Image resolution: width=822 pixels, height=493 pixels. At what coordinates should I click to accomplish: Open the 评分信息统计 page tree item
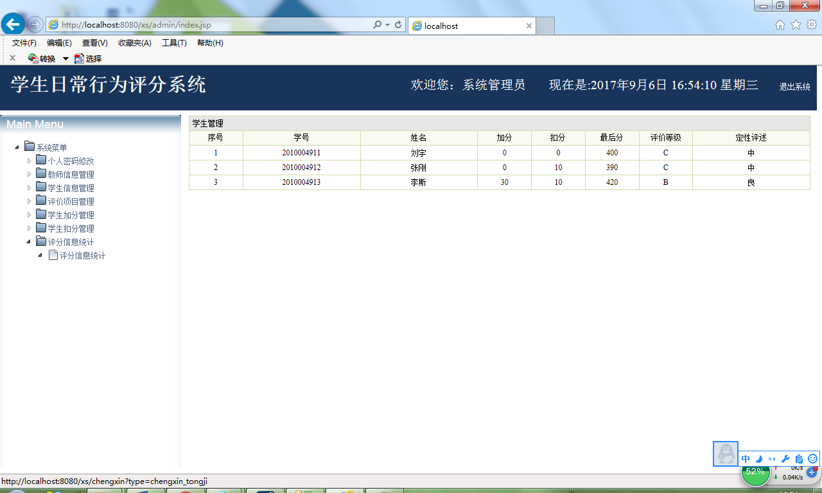82,255
